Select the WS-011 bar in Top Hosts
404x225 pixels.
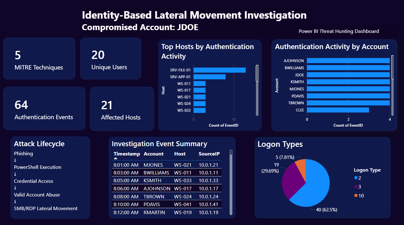tap(200, 83)
